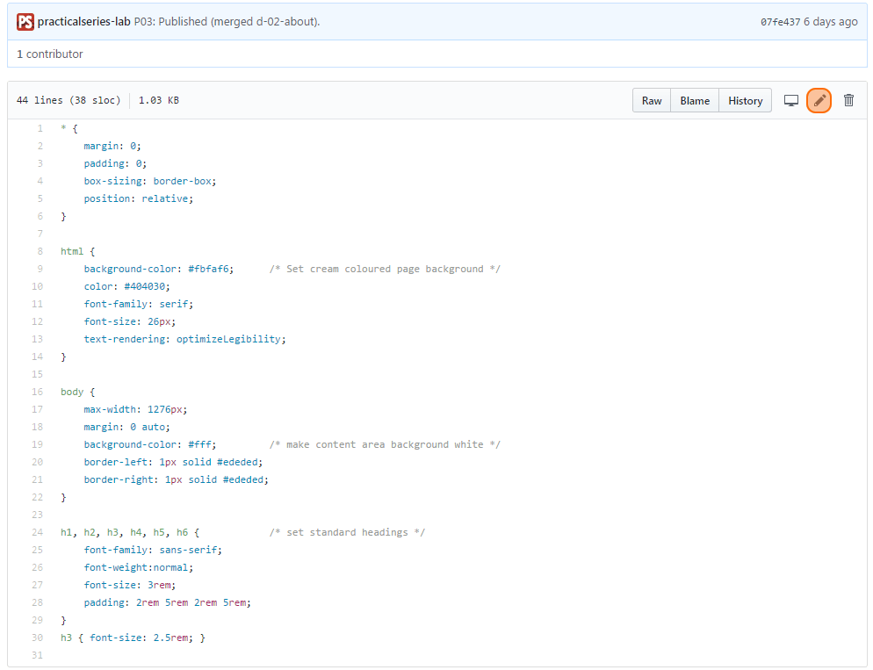
Task: Click the '6 days ago' timestamp
Action: (x=831, y=22)
